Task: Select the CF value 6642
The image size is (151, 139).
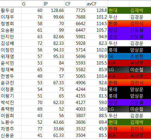Action: pyautogui.click(x=75, y=24)
